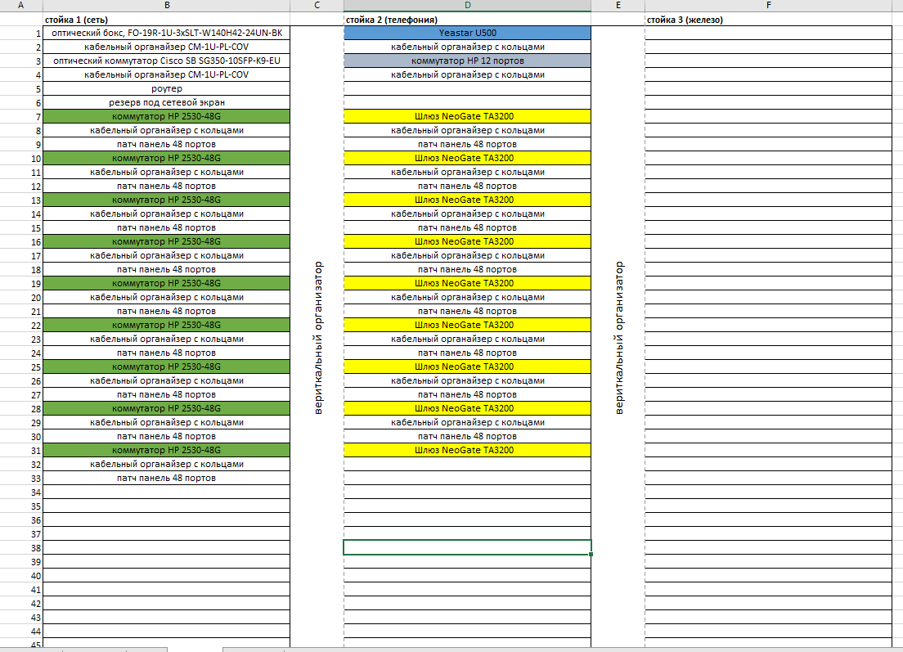Click 'кабельный органайзер CM-1U-PL-COV' in row 2
Image resolution: width=903 pixels, height=652 pixels.
coord(166,47)
